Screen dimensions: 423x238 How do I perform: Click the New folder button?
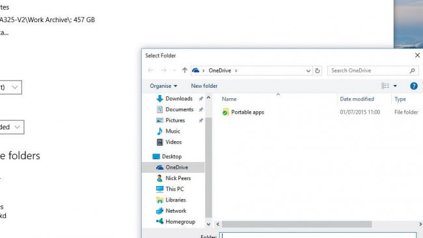[204, 86]
